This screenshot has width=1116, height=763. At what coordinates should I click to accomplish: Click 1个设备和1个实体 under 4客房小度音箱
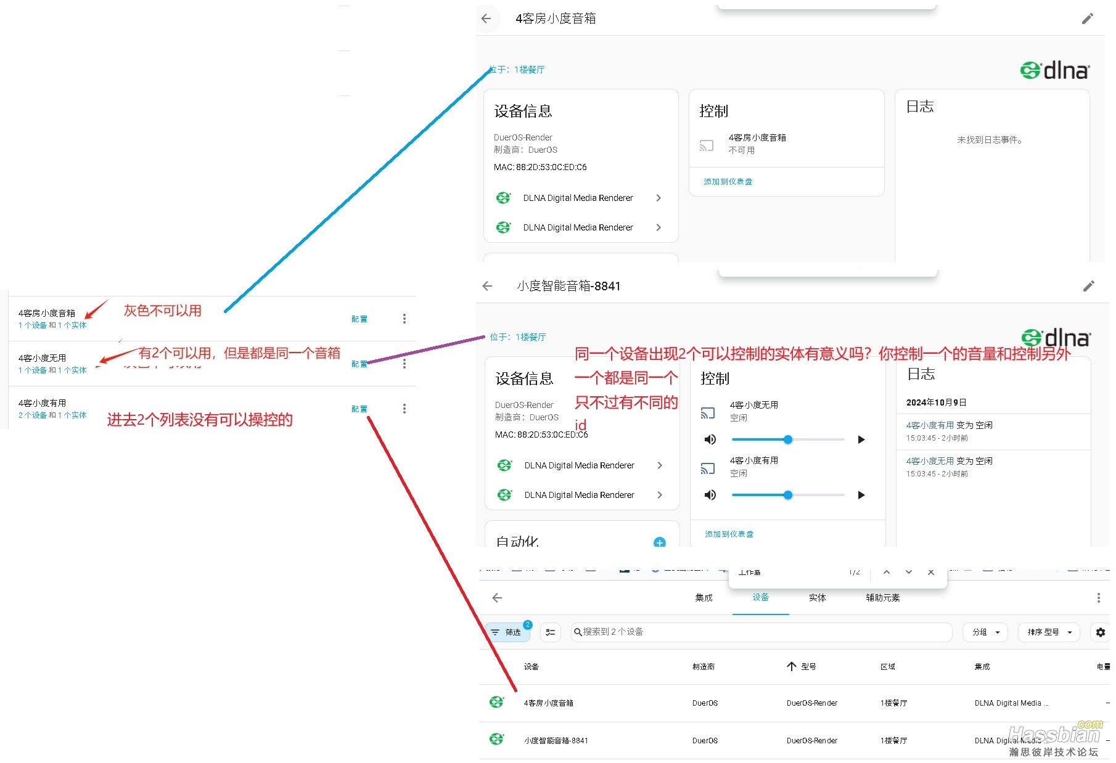[x=52, y=325]
